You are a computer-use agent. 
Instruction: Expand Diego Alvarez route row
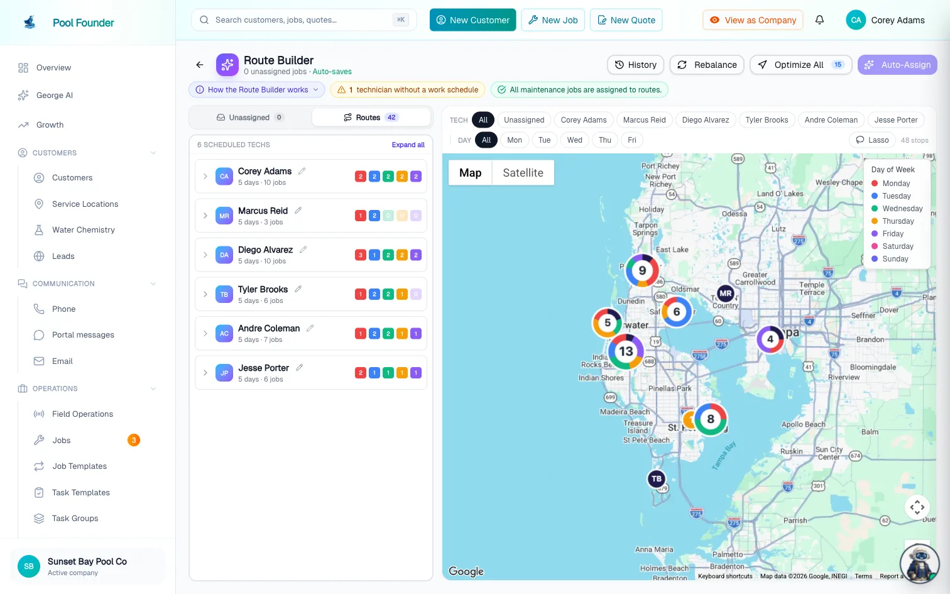(205, 255)
